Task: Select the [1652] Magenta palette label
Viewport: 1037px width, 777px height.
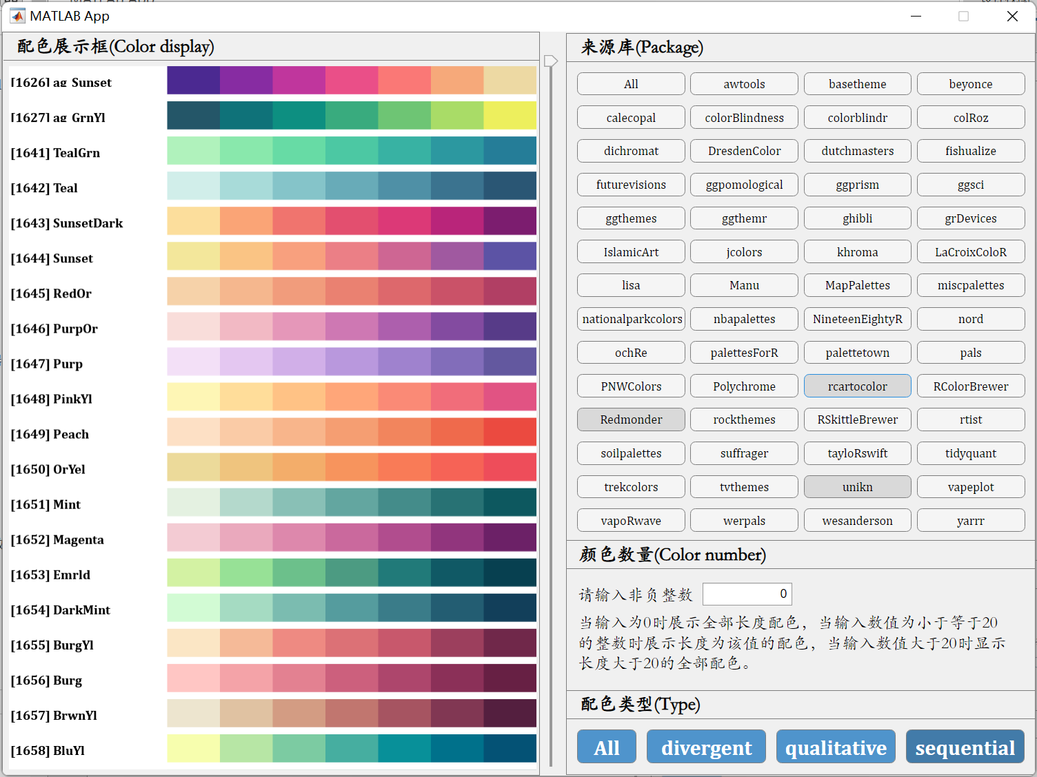Action: (x=57, y=539)
